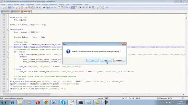Open Internet Explorer from the taskbar
The width and height of the screenshot is (188, 105).
click(12, 102)
